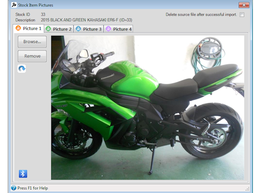Click the resize grip in status bar
The height and width of the screenshot is (193, 261).
[247, 189]
